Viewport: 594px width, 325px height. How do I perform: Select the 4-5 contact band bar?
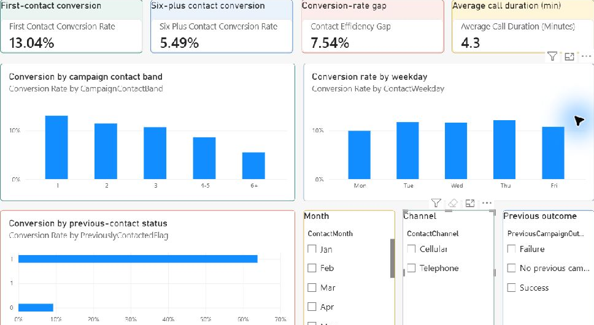point(204,158)
